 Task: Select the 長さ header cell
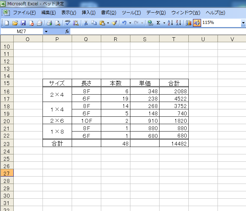(x=86, y=83)
